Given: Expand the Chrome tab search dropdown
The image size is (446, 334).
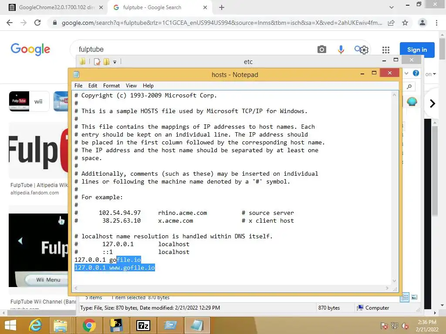Looking at the screenshot, I should pyautogui.click(x=392, y=7).
